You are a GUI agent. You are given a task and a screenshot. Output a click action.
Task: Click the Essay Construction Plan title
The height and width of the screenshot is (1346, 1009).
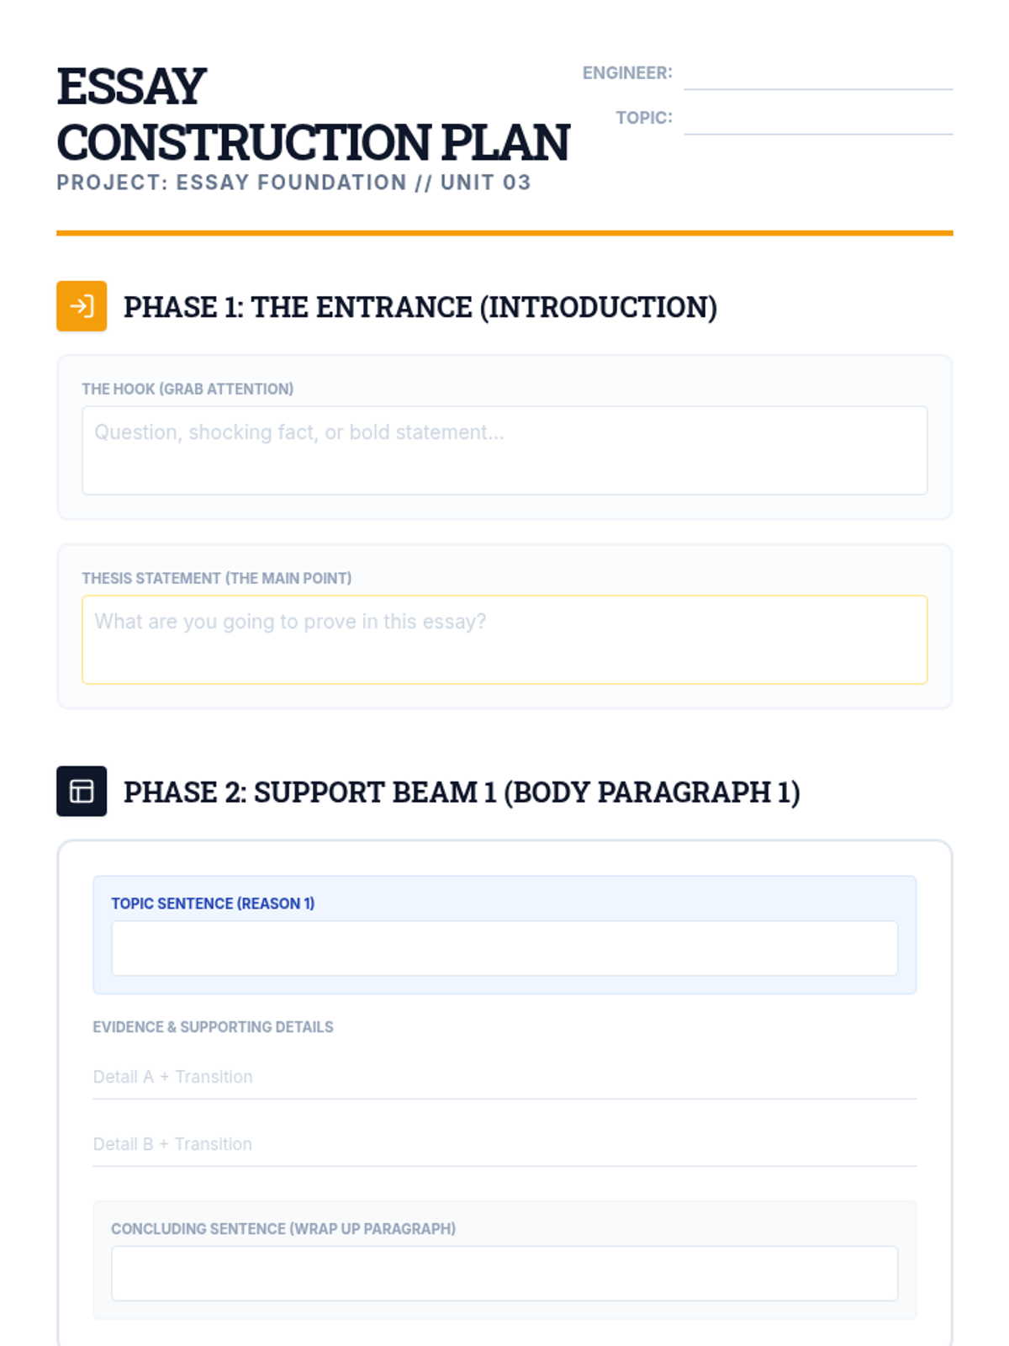coord(313,114)
